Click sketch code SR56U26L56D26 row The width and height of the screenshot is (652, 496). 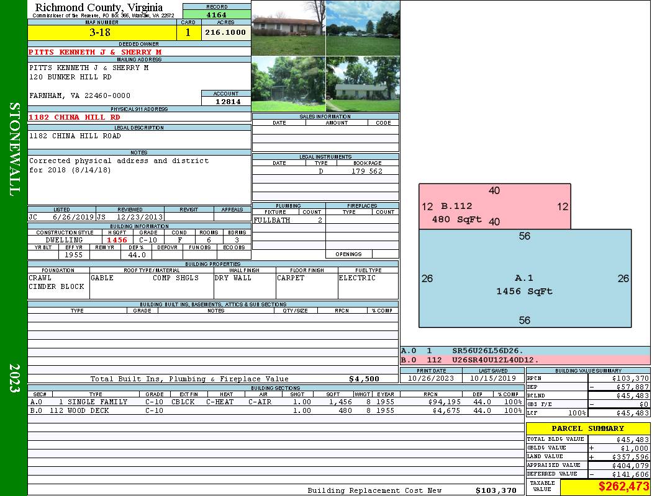point(525,351)
